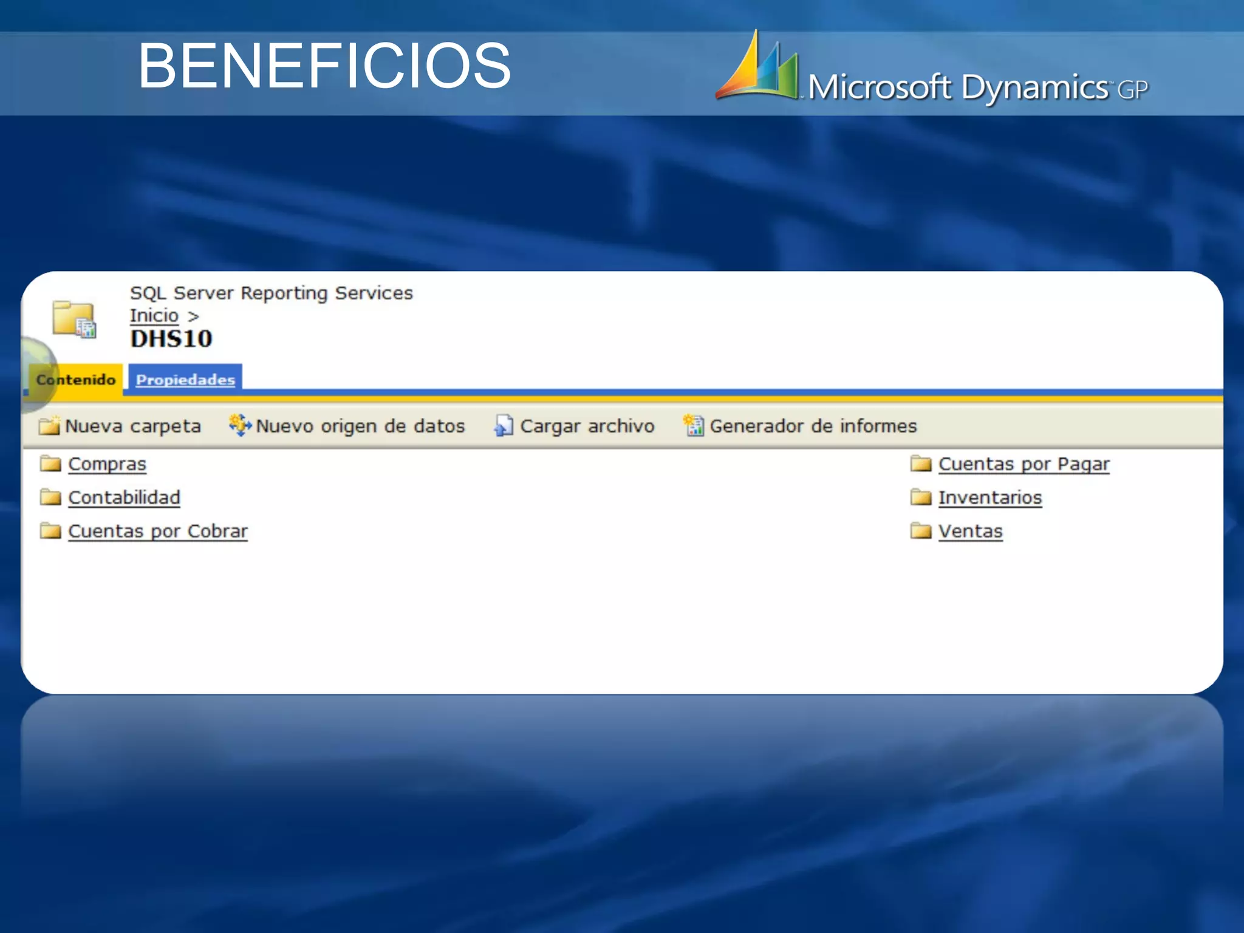
Task: Click the Microsoft Dynamics GP logo
Action: 932,67
